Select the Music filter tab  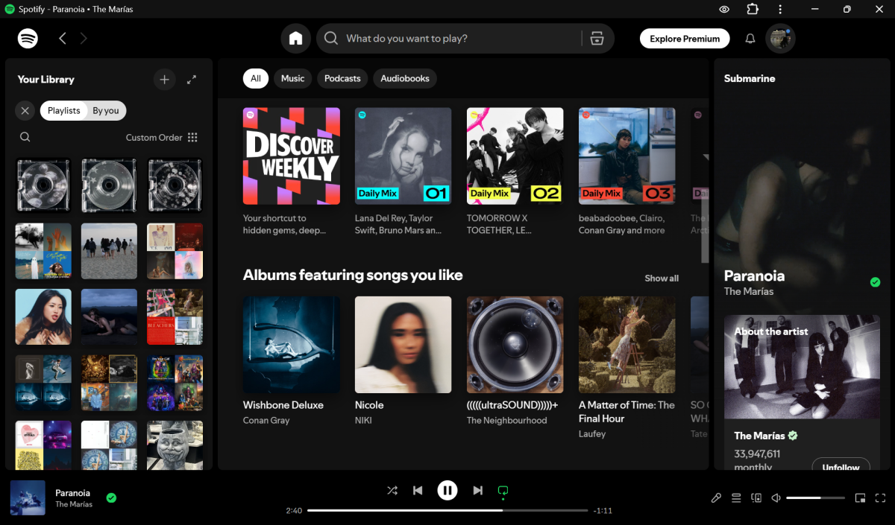[x=292, y=78]
